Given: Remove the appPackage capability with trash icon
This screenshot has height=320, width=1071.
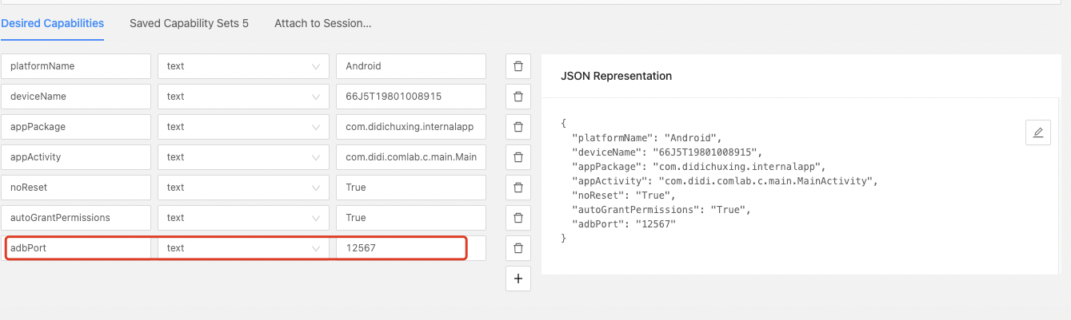Looking at the screenshot, I should tap(518, 127).
